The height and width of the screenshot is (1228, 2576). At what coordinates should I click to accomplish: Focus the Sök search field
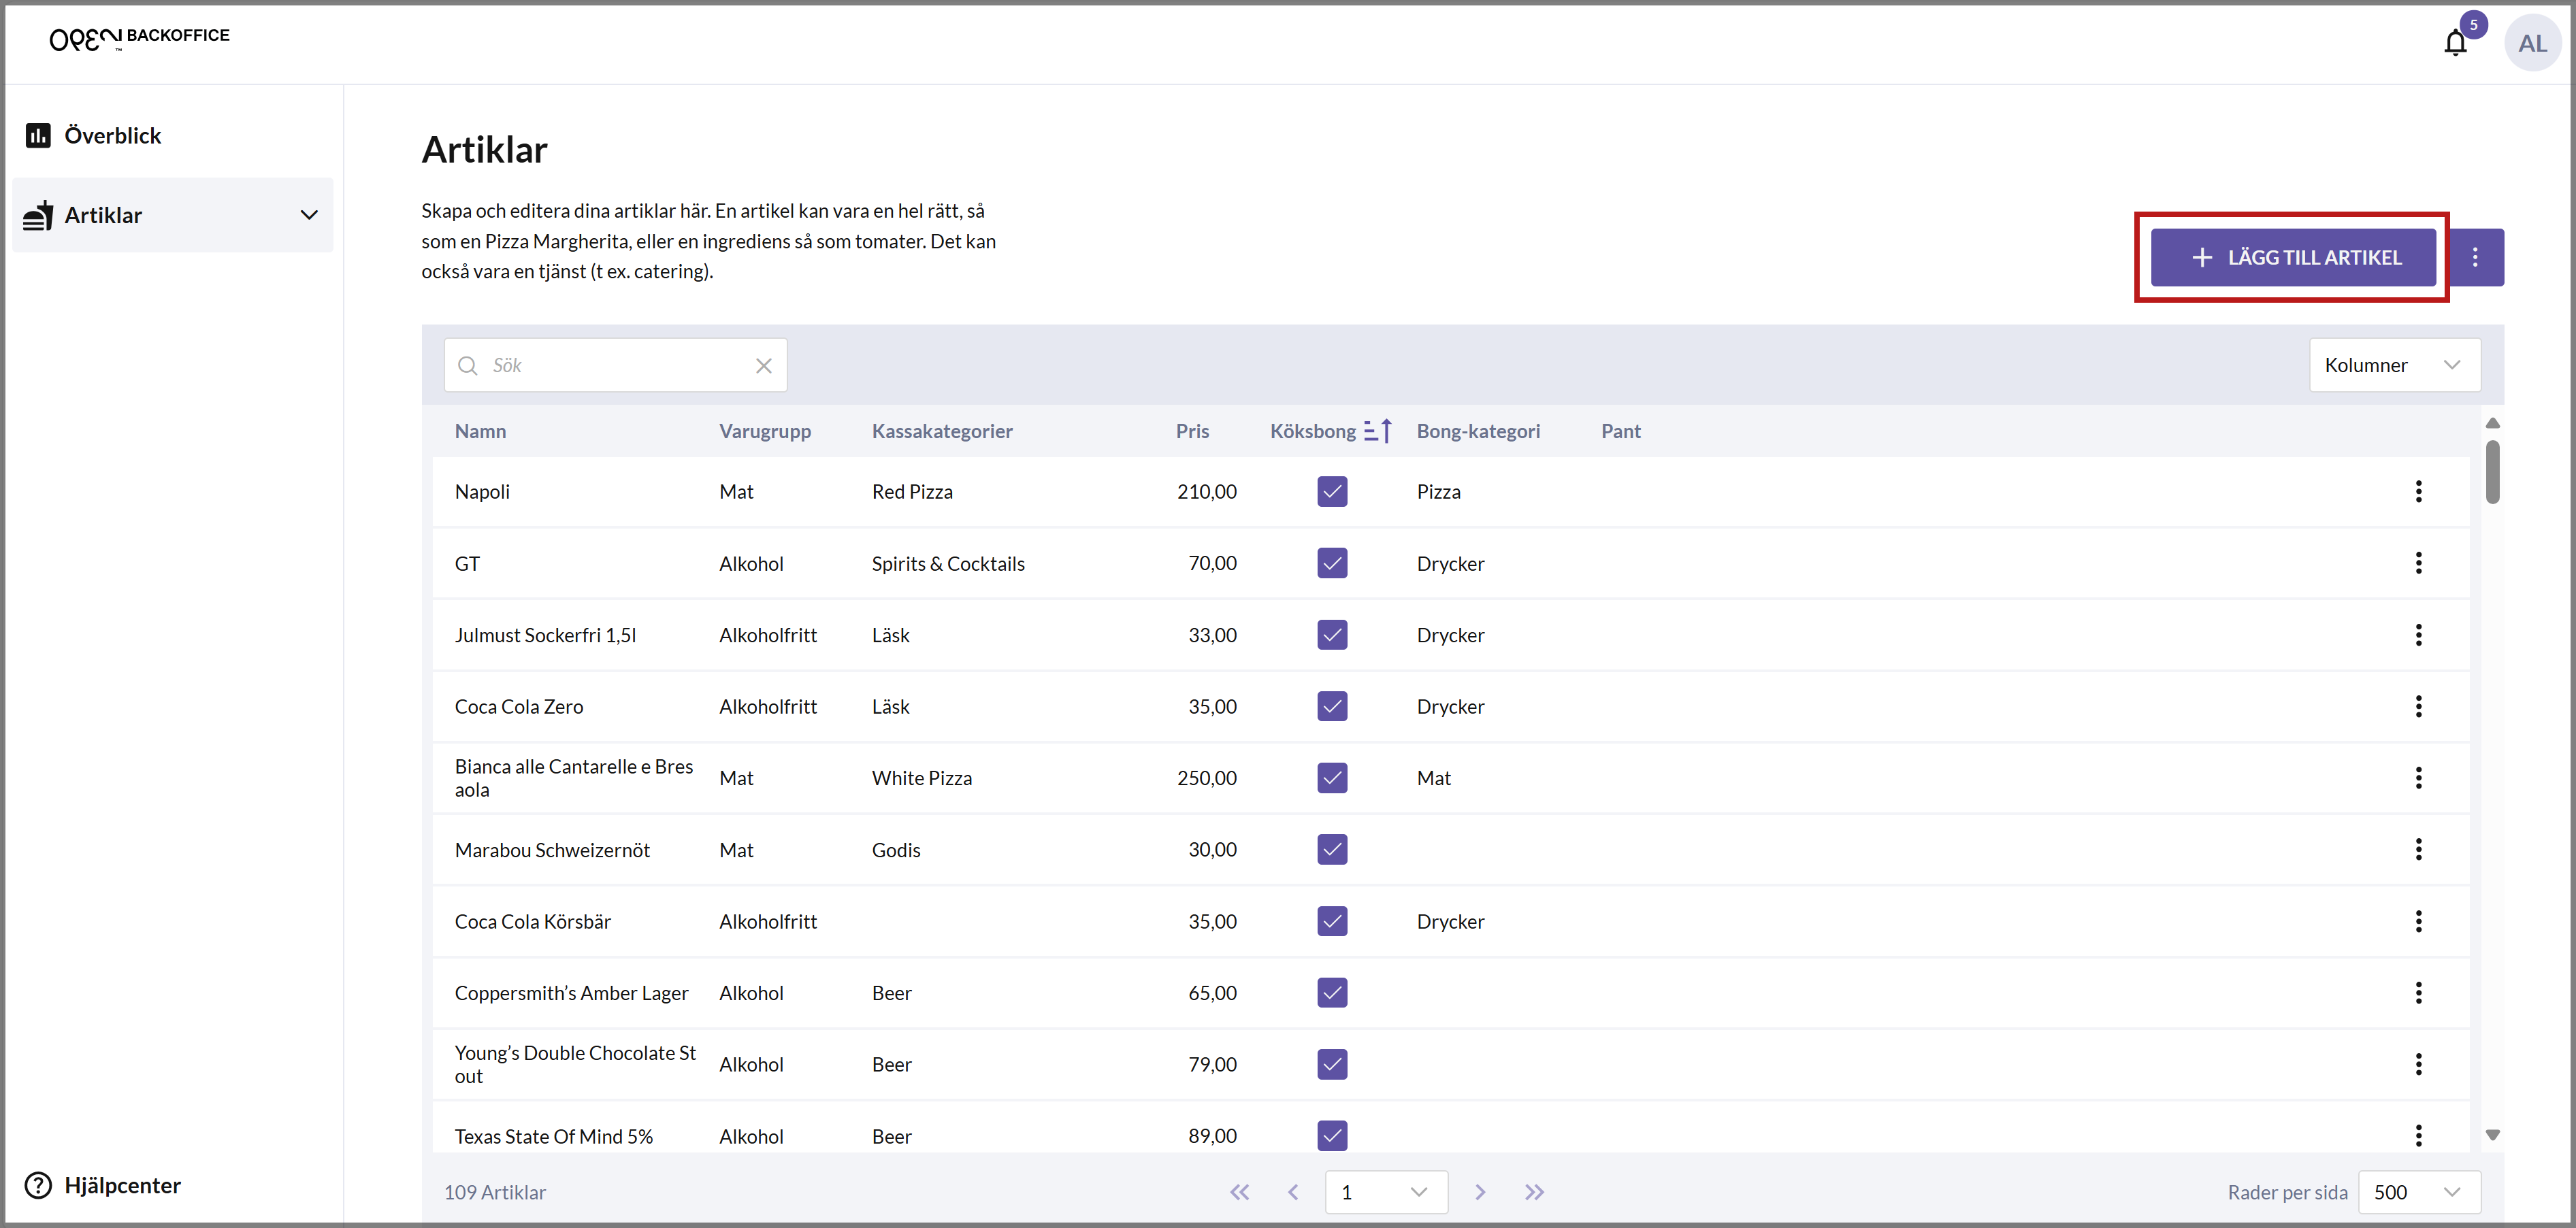pos(616,365)
